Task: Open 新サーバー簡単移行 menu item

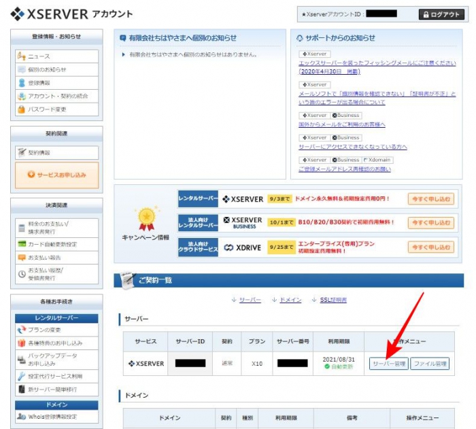Action: pos(56,390)
